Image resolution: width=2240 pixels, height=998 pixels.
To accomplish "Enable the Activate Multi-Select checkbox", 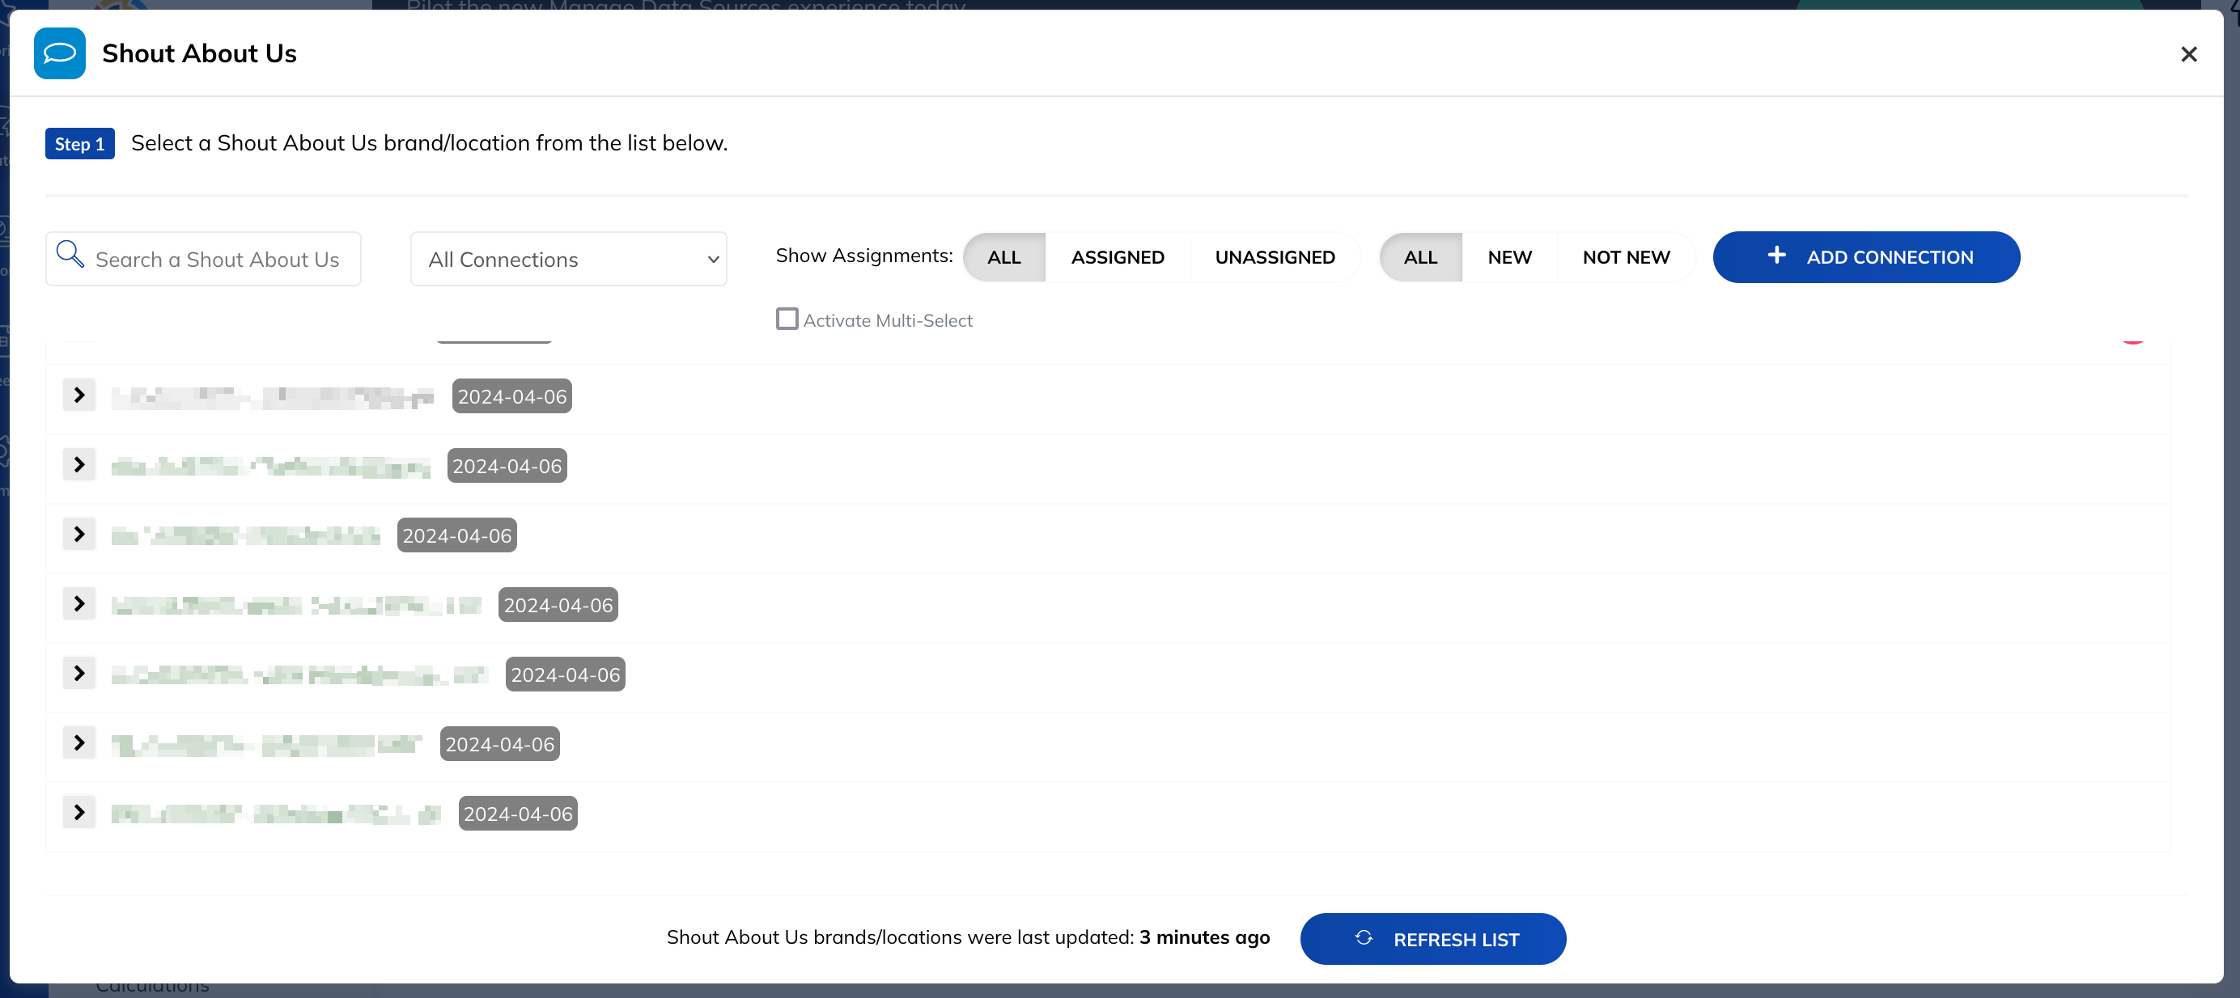I will tap(787, 319).
